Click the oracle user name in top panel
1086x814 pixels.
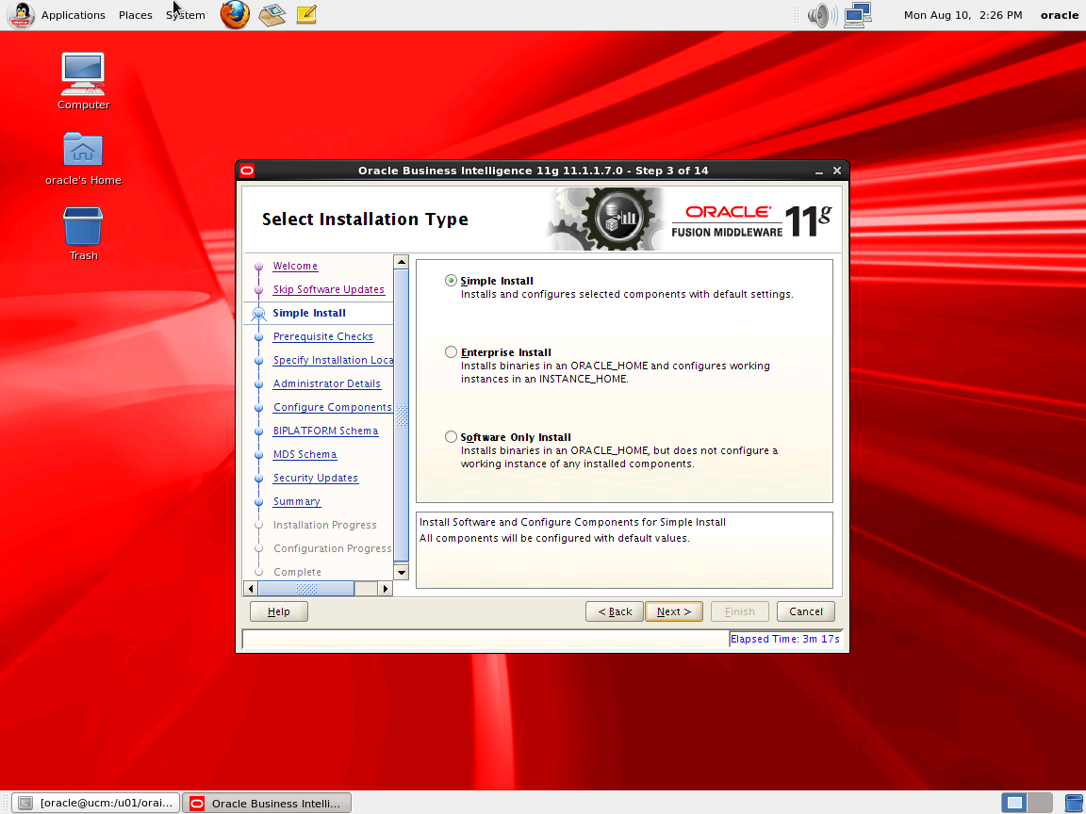click(1060, 14)
